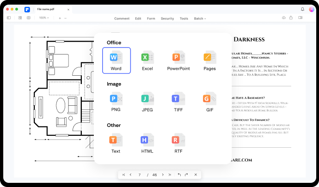Viewport: 319px width, 187px height.
Task: Export as plain Text
Action: [116, 143]
